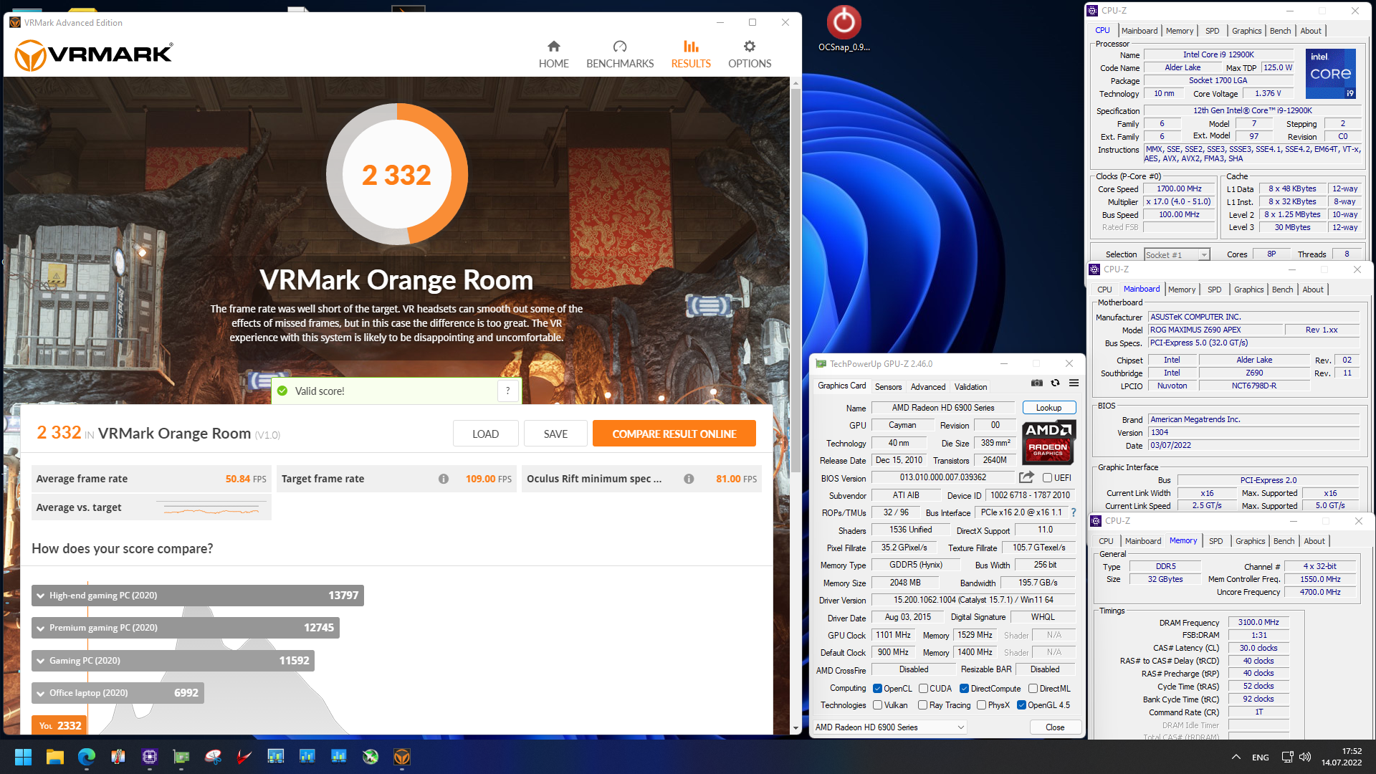Open the GPU-Z hamburger menu
This screenshot has width=1376, height=774.
(x=1074, y=383)
